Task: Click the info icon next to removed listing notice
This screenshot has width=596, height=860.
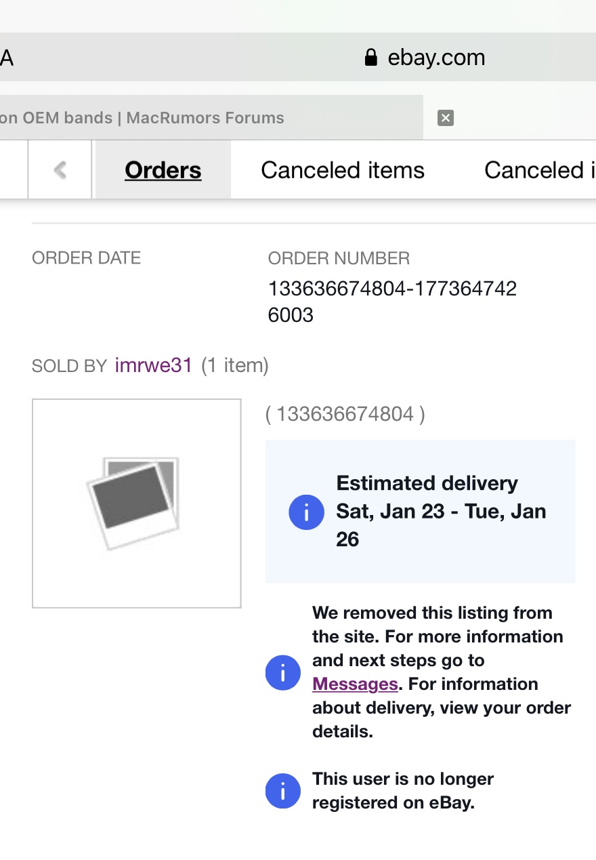Action: [x=282, y=672]
